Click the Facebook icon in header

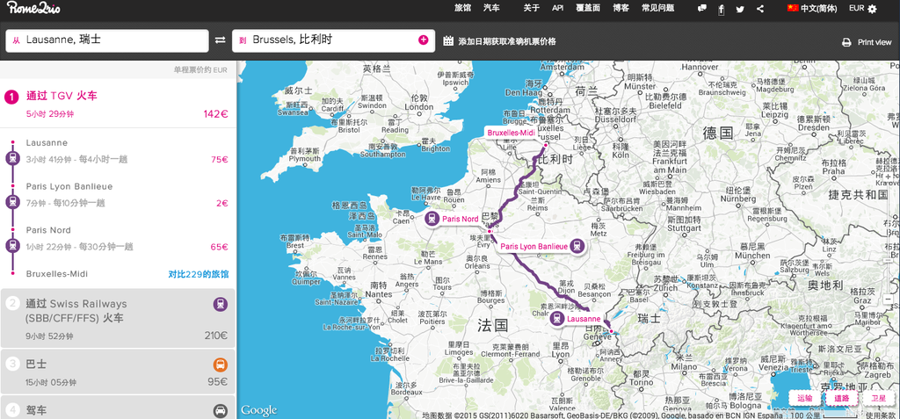click(721, 9)
